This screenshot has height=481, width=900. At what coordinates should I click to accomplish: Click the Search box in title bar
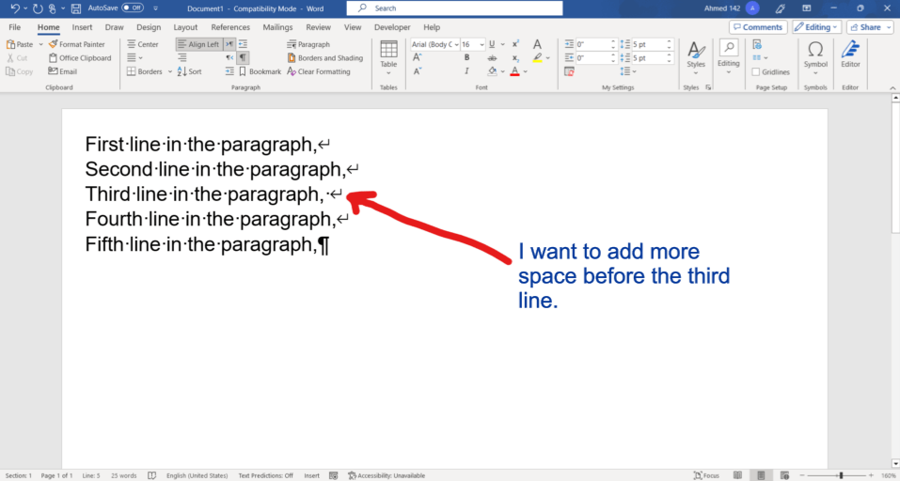pos(454,8)
